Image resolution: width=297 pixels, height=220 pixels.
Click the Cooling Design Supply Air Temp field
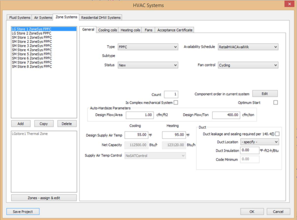point(136,135)
